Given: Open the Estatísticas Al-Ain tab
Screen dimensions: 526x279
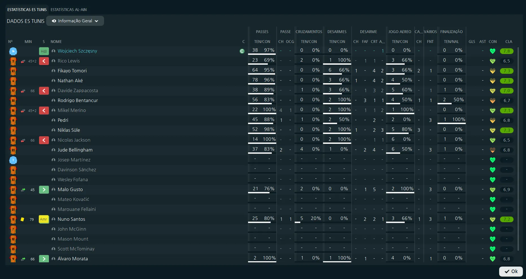Looking at the screenshot, I should coord(69,10).
